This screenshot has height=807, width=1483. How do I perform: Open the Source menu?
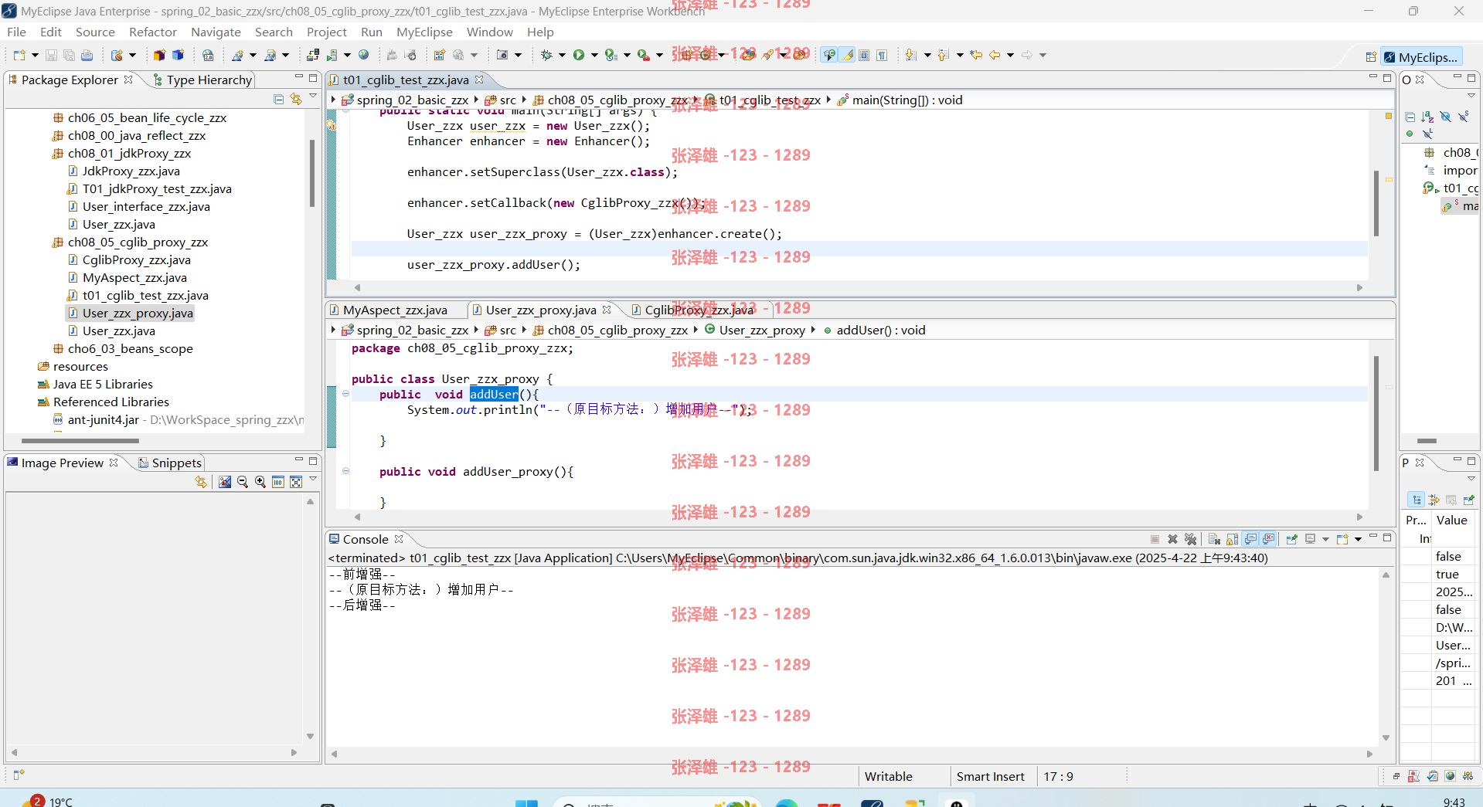95,32
